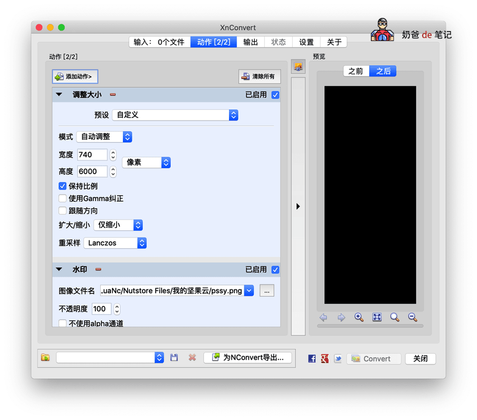Open the script preset combo box
The width and height of the screenshot is (477, 420).
coord(110,357)
